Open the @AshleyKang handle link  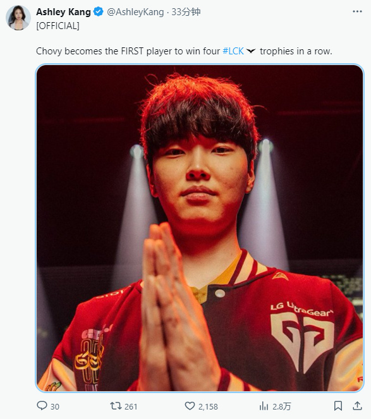135,12
